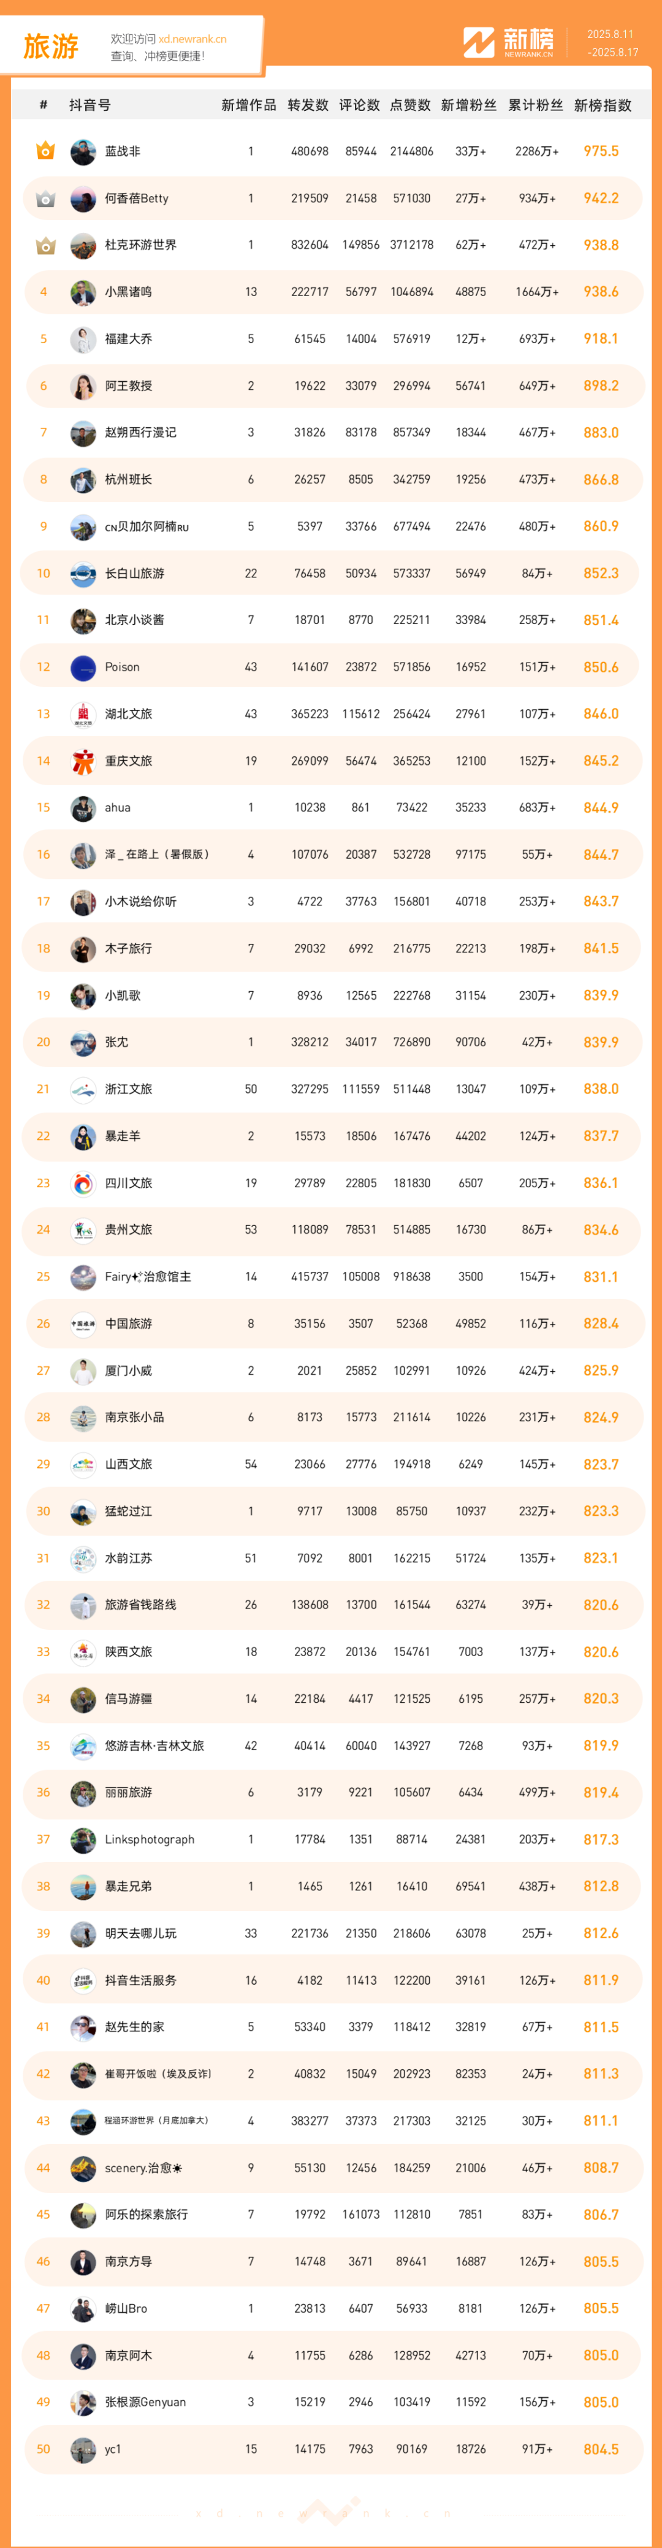Click the 点赞数 column header
Image resolution: width=662 pixels, height=2548 pixels.
(x=409, y=106)
